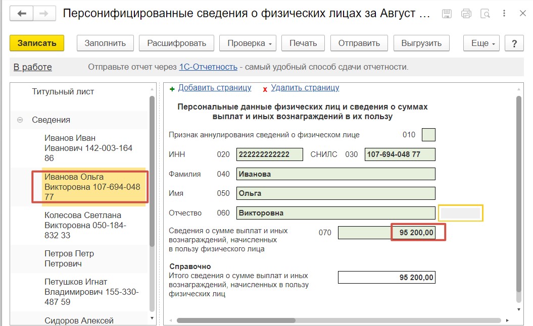Select Петушков Игнат Владимирович entry

91,292
